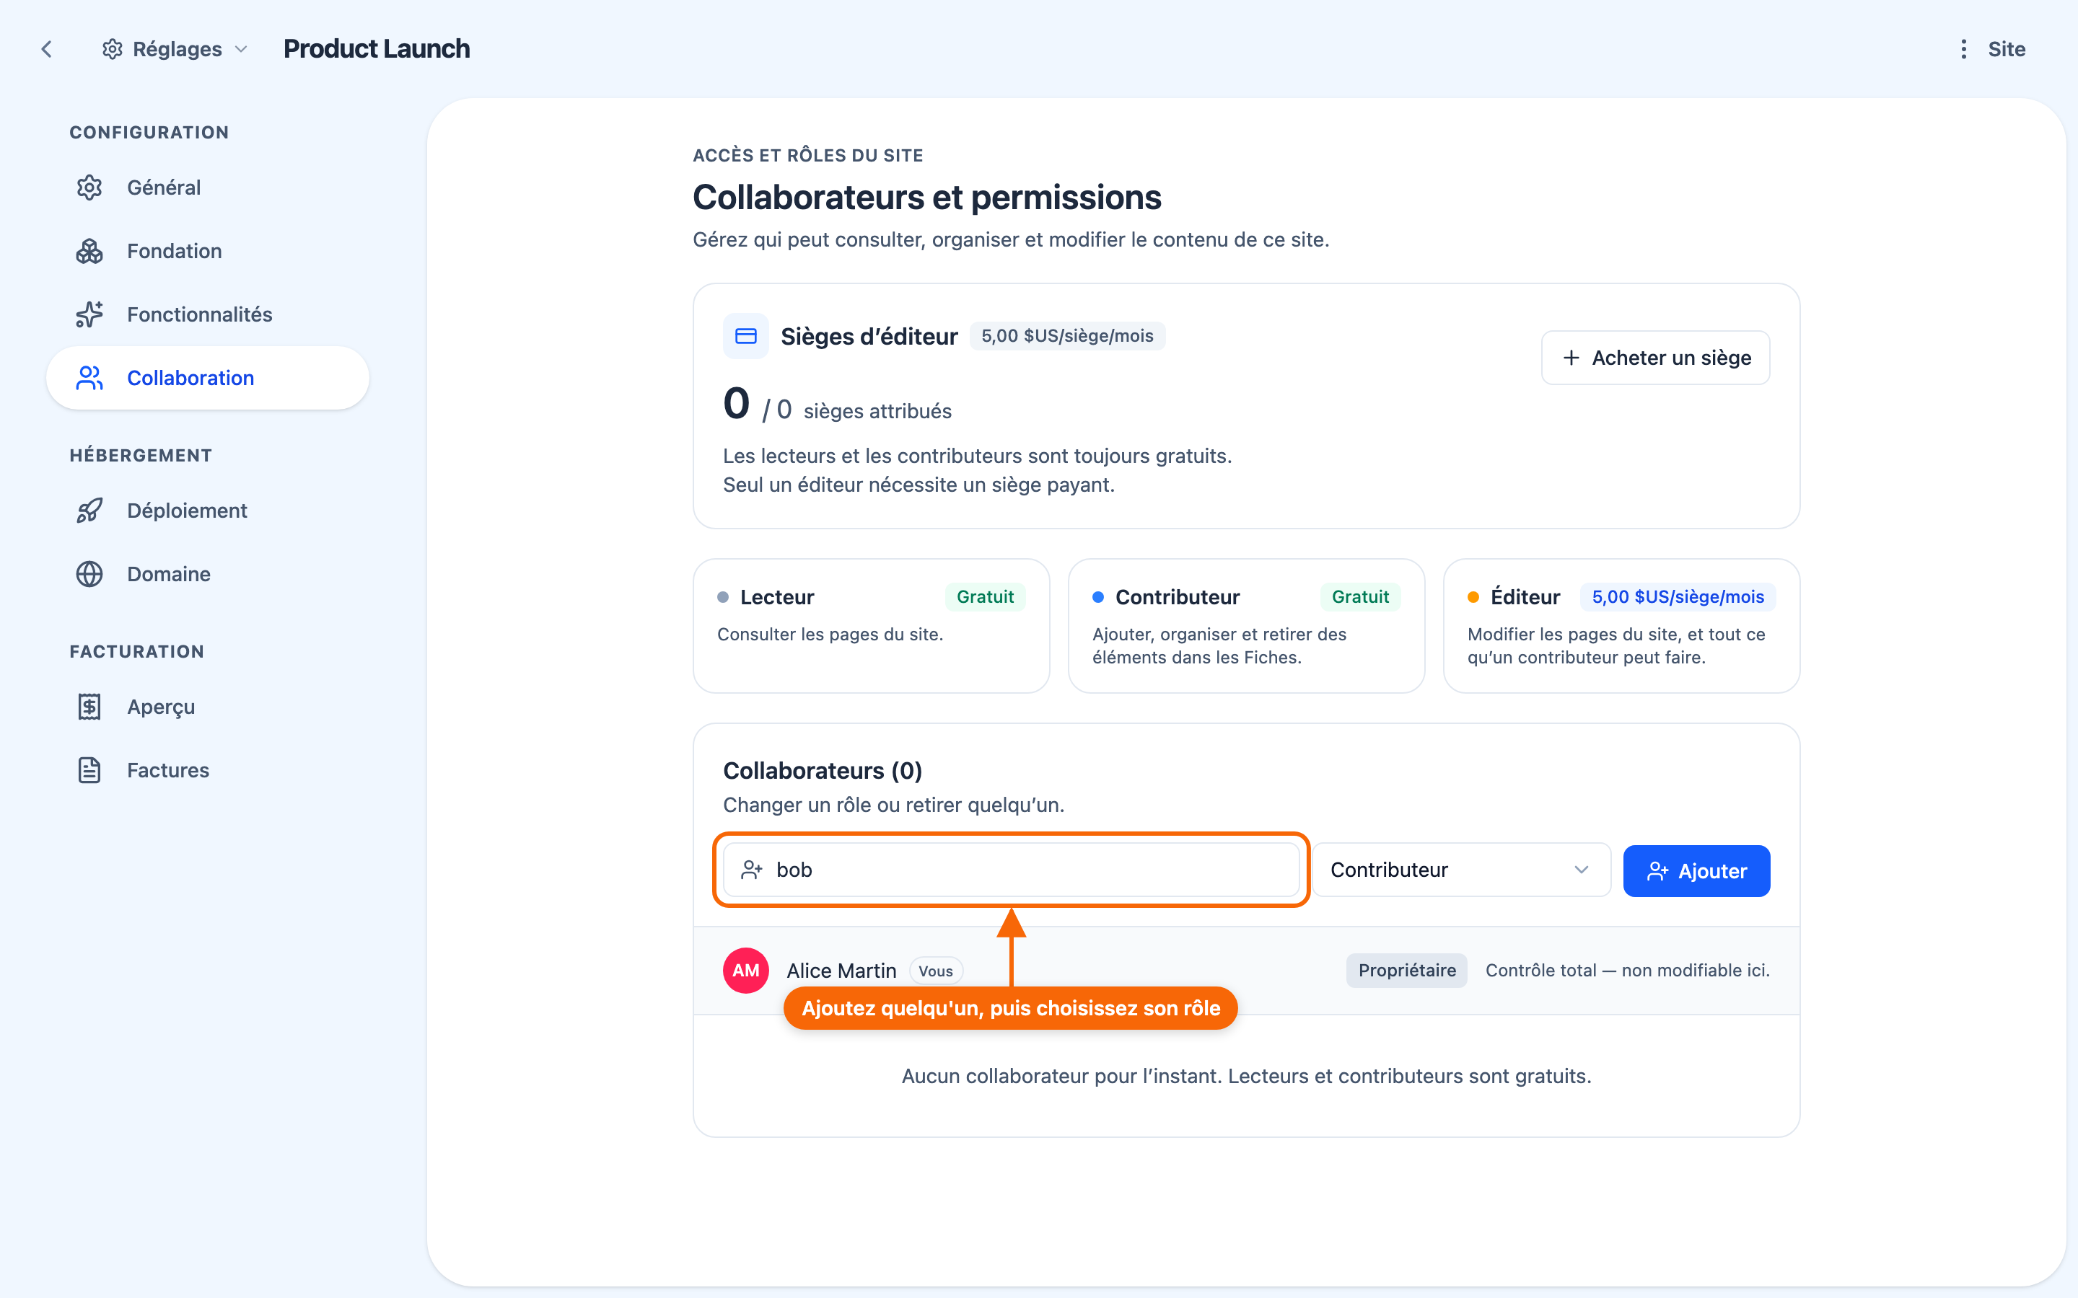Select the Contributeur role card
The width and height of the screenshot is (2078, 1298).
coord(1246,626)
